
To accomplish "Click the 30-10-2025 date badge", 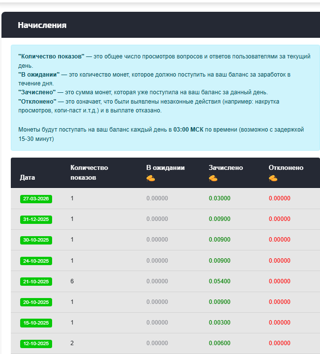I will click(36, 240).
